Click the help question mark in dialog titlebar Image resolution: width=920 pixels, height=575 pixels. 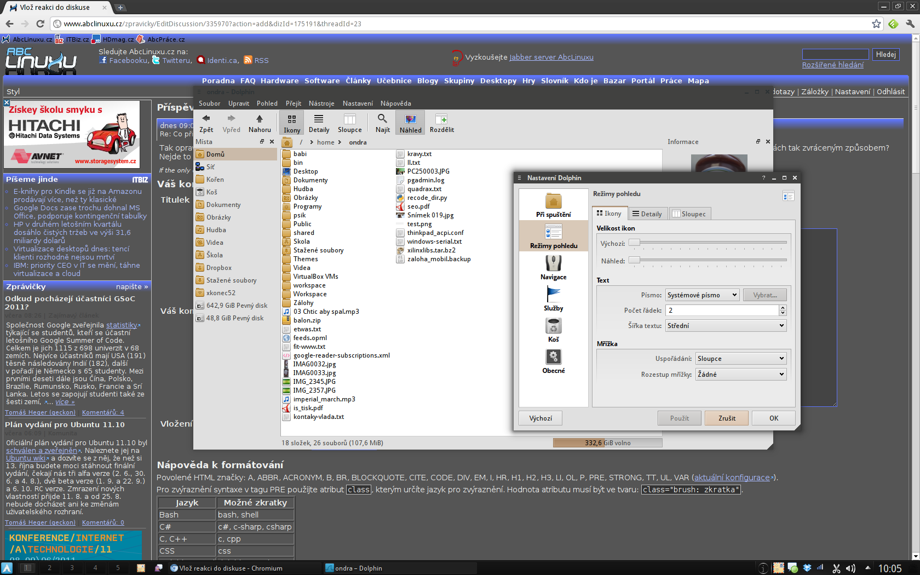763,178
